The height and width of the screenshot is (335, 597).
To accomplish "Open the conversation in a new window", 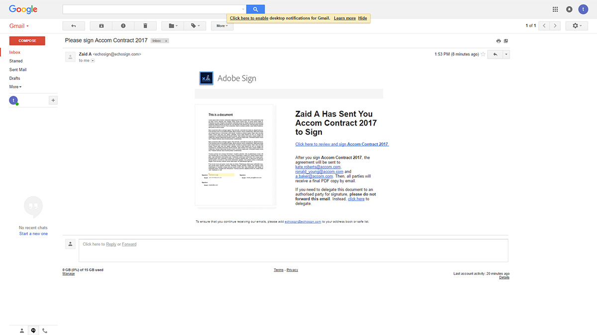I will coord(506,41).
